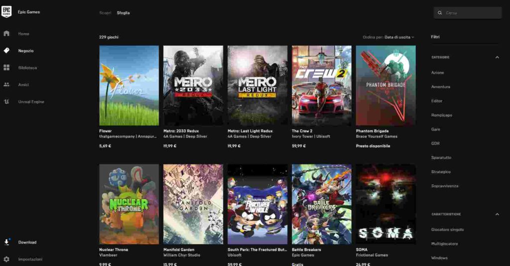The height and width of the screenshot is (266, 510).
Task: Open the Metro Last Light Redux cover
Action: [x=257, y=86]
